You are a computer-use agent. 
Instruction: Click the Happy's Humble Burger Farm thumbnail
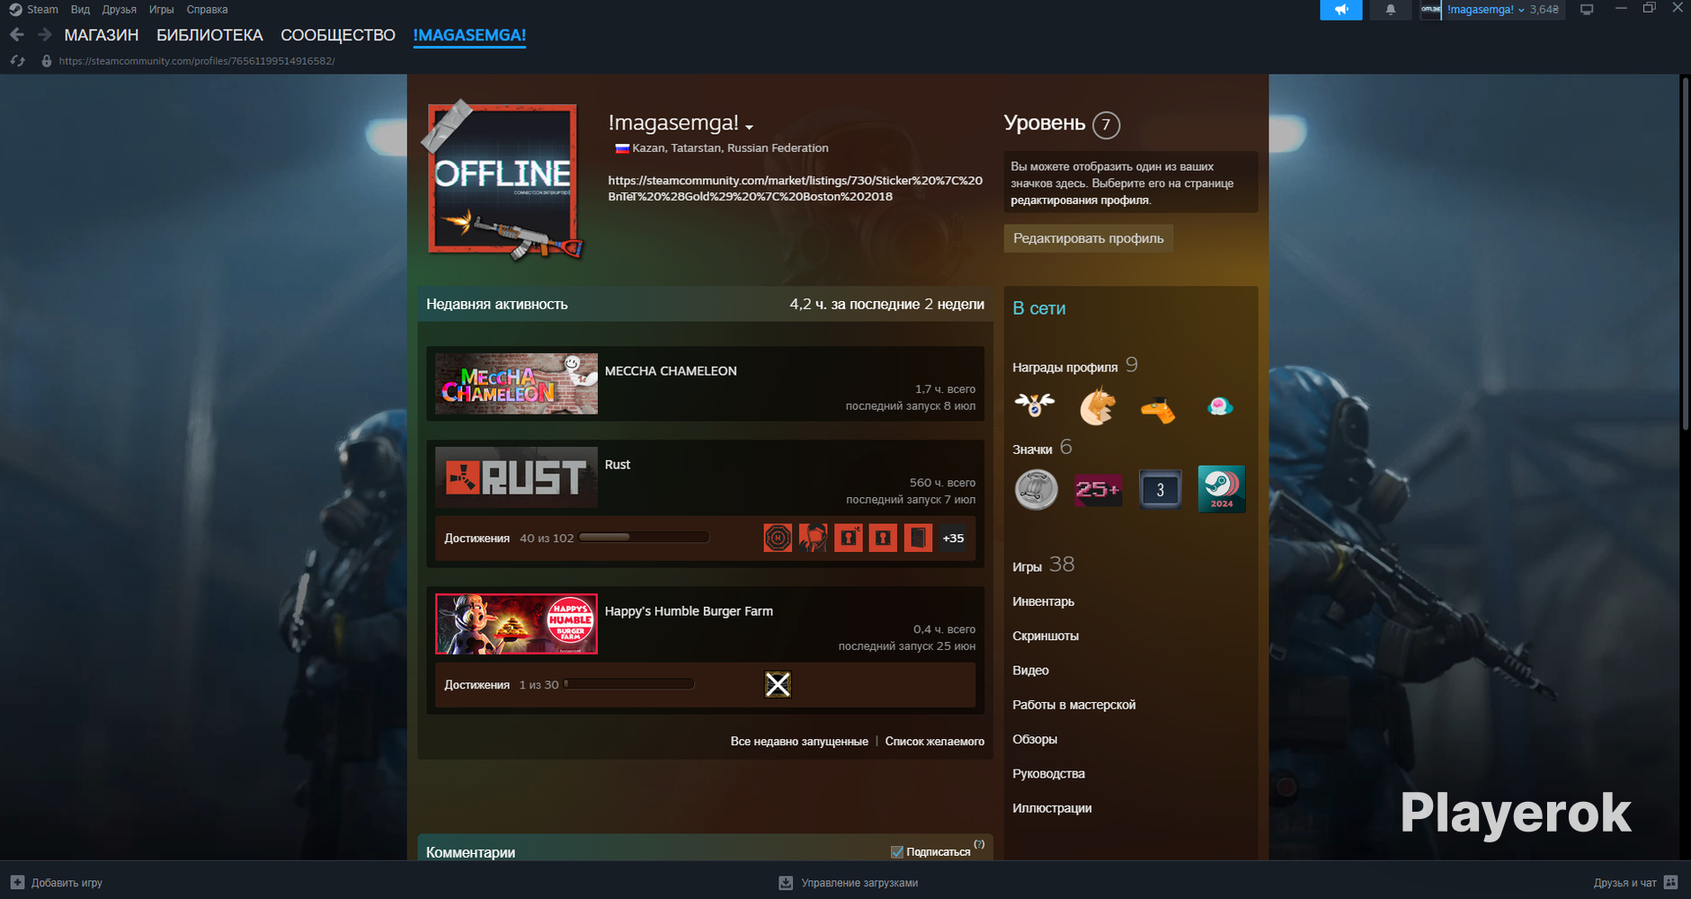click(516, 624)
